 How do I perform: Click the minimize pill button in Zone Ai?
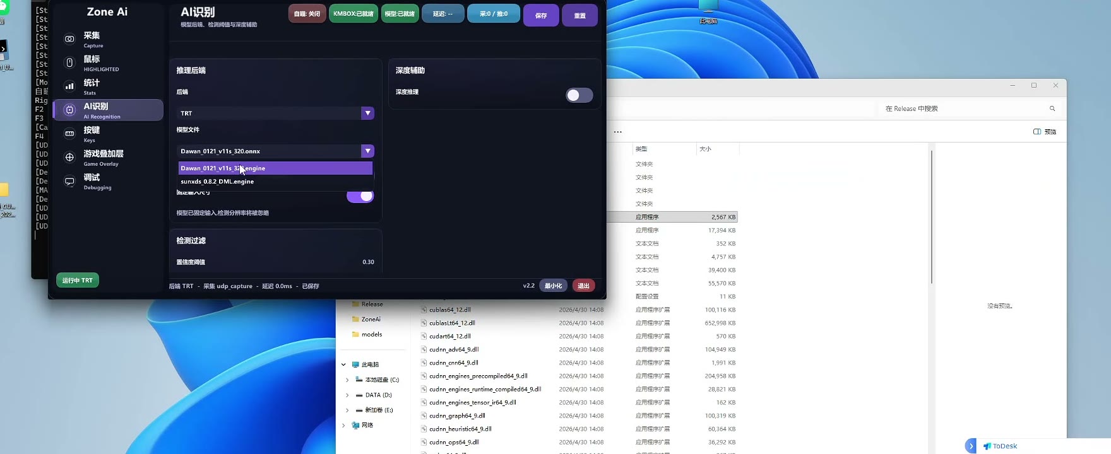[553, 286]
